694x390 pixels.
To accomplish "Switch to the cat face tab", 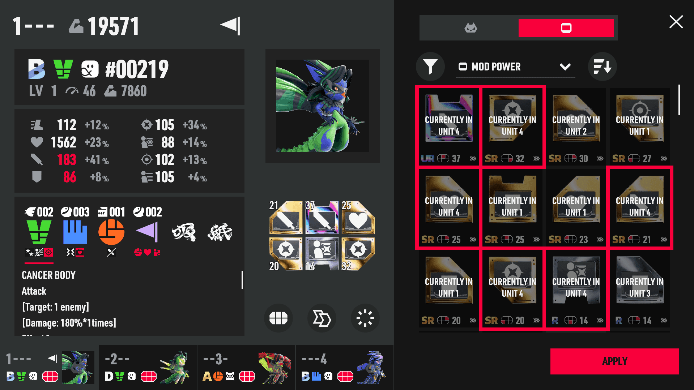I will 471,28.
